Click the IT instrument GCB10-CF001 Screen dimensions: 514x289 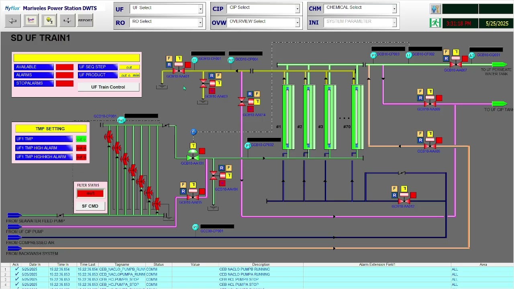[x=194, y=60]
